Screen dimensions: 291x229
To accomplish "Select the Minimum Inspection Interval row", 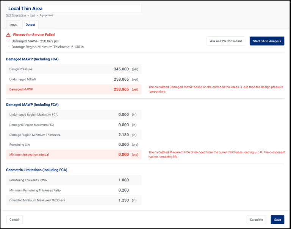I will [74, 154].
